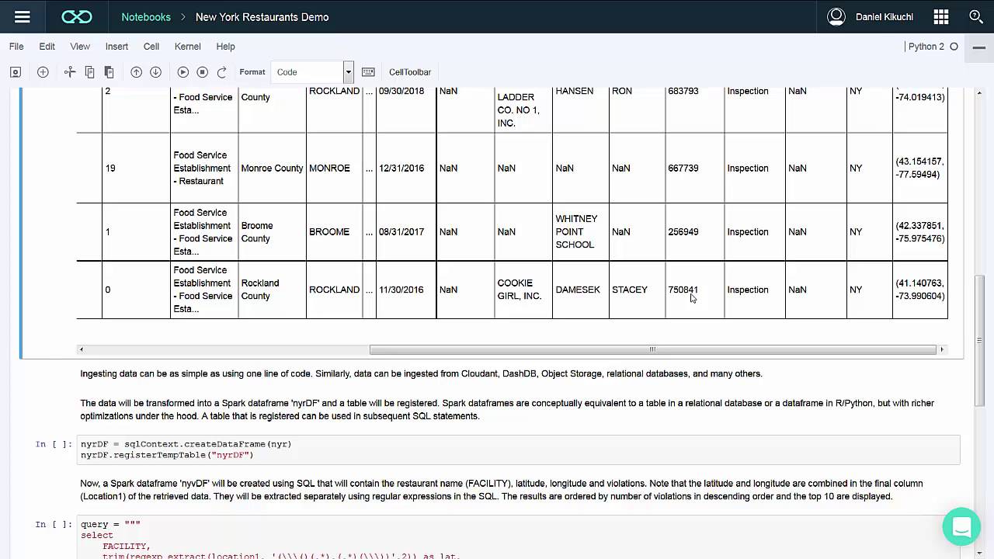Image resolution: width=994 pixels, height=559 pixels.
Task: Open the hamburger navigation menu
Action: [22, 16]
